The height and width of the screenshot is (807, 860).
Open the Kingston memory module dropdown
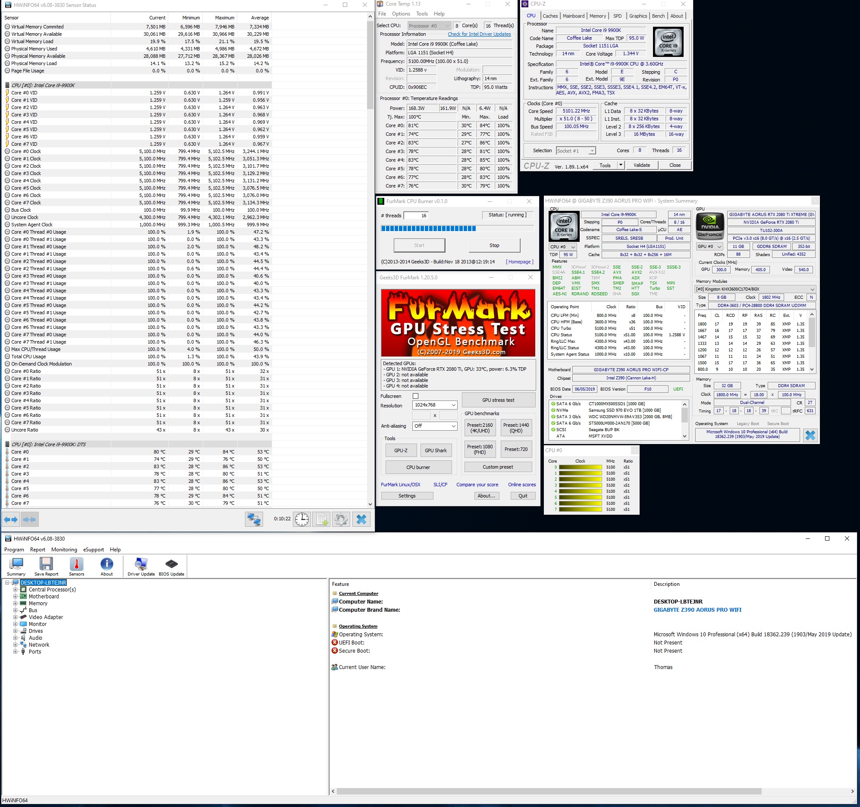[x=755, y=289]
